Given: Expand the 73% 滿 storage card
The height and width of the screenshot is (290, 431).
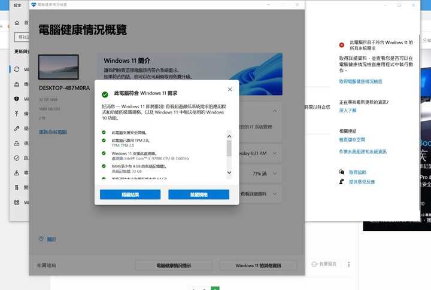Looking at the screenshot, I should pyautogui.click(x=275, y=173).
